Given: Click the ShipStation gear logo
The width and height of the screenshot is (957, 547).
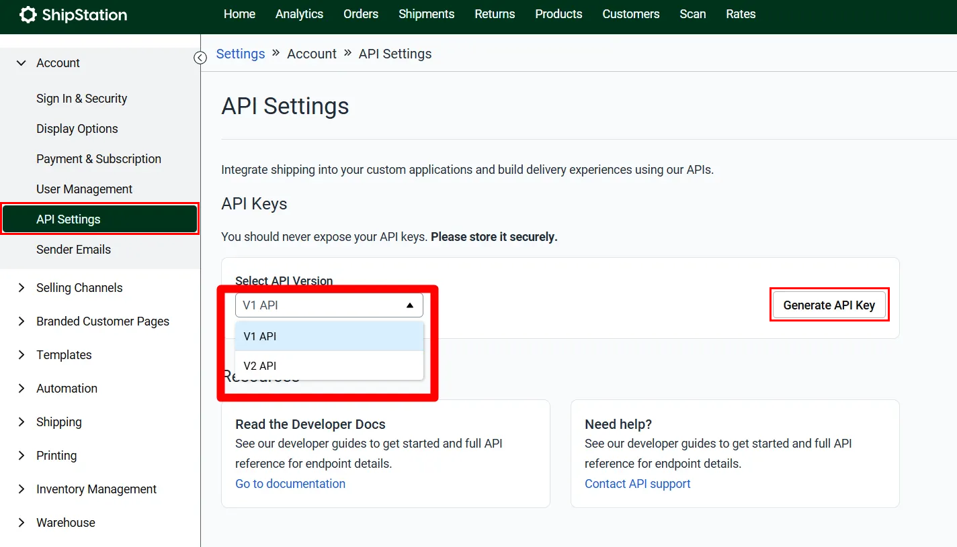Looking at the screenshot, I should click(x=28, y=15).
